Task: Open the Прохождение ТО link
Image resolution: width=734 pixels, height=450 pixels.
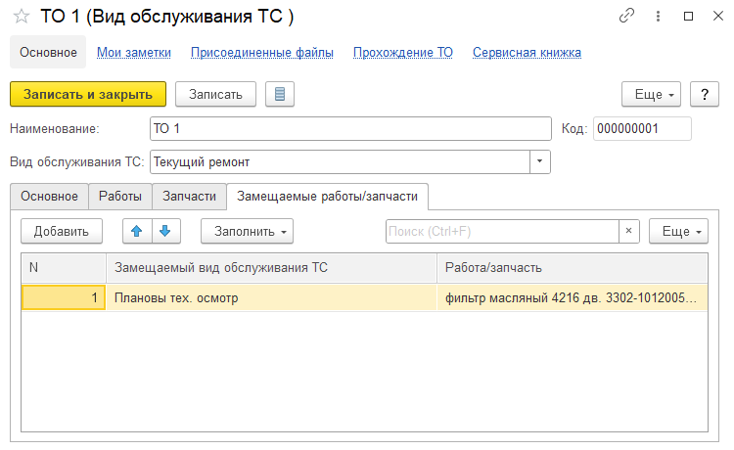Action: point(402,53)
